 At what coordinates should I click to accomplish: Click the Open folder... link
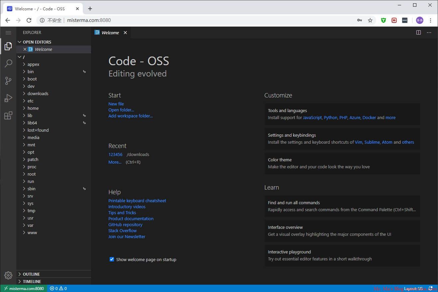click(x=121, y=110)
